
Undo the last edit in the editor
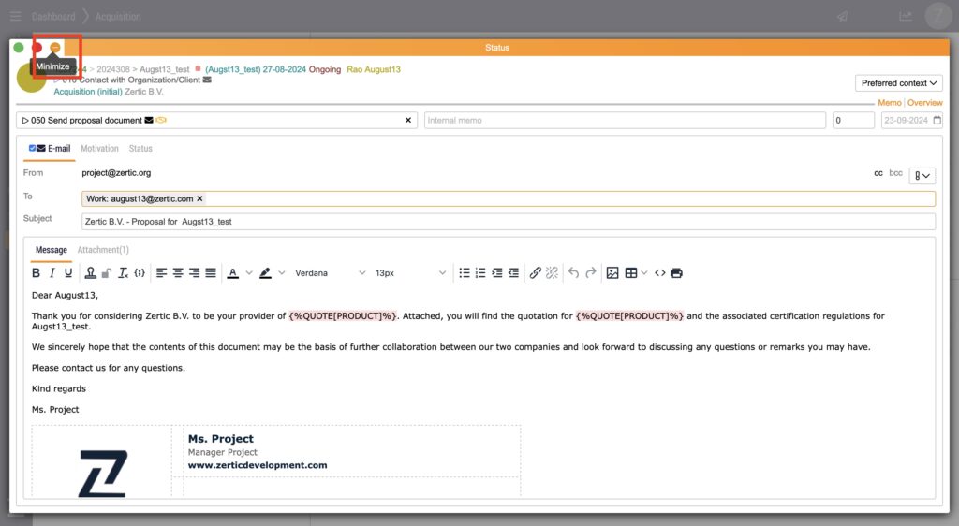[x=573, y=273]
